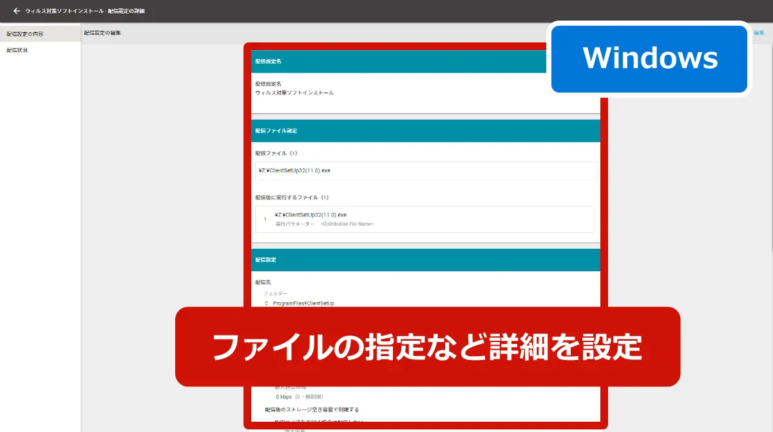Select the name value ウィルス対策ソフトインストール
Screen dimensions: 773x432
pos(294,93)
